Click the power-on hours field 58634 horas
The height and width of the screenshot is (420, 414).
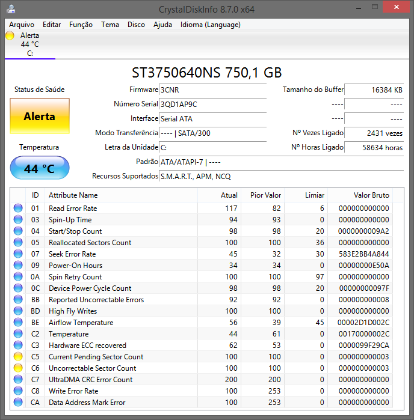click(x=374, y=148)
